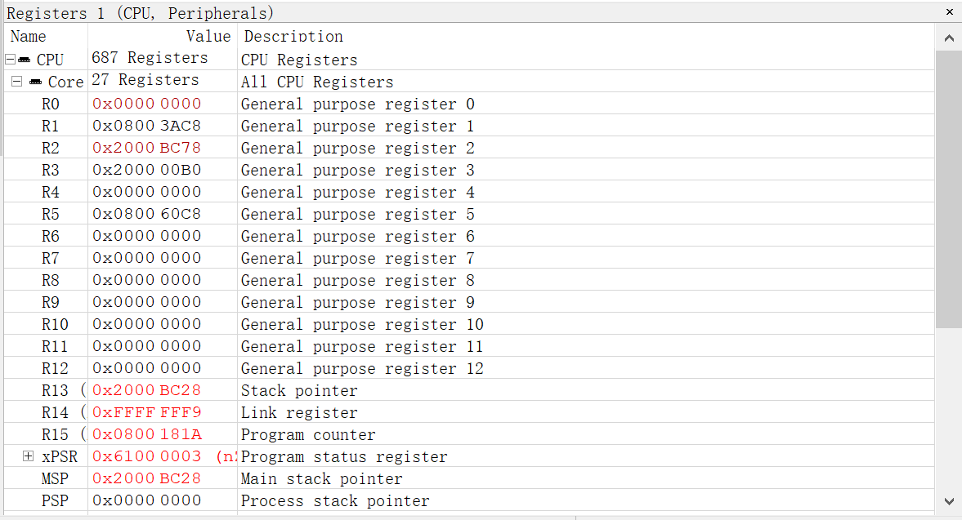Select the Name column header

[x=29, y=37]
